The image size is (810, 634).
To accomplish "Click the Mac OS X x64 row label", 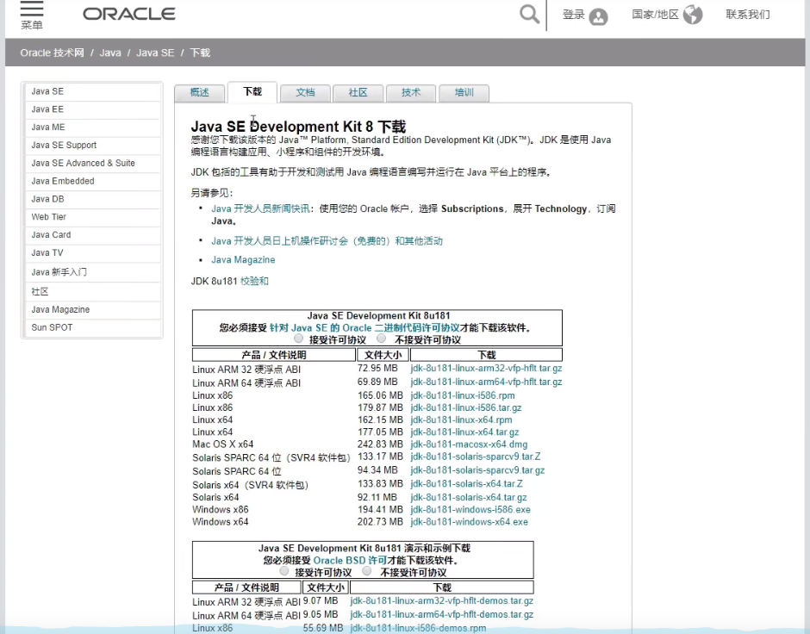I will tap(222, 444).
